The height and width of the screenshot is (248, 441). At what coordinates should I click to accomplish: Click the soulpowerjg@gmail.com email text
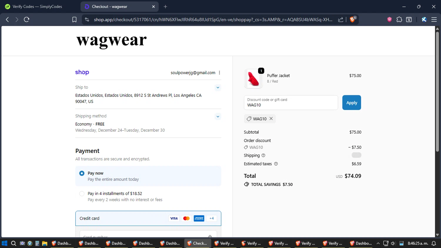[x=193, y=73]
